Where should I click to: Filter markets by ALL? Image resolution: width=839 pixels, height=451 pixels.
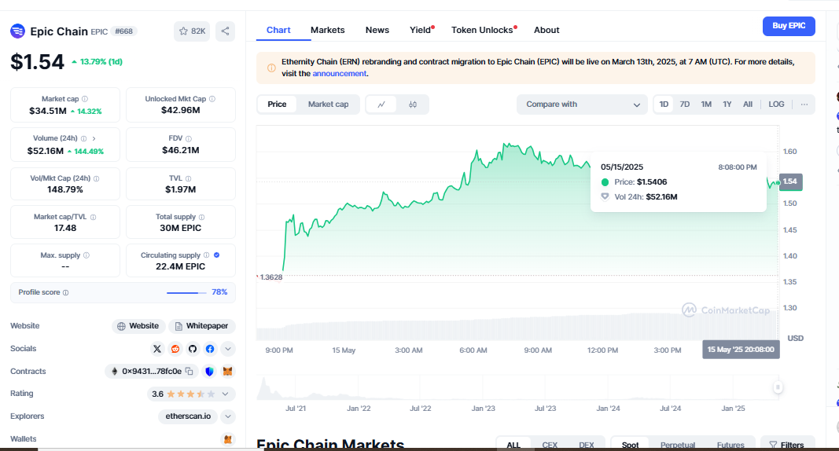click(x=513, y=445)
